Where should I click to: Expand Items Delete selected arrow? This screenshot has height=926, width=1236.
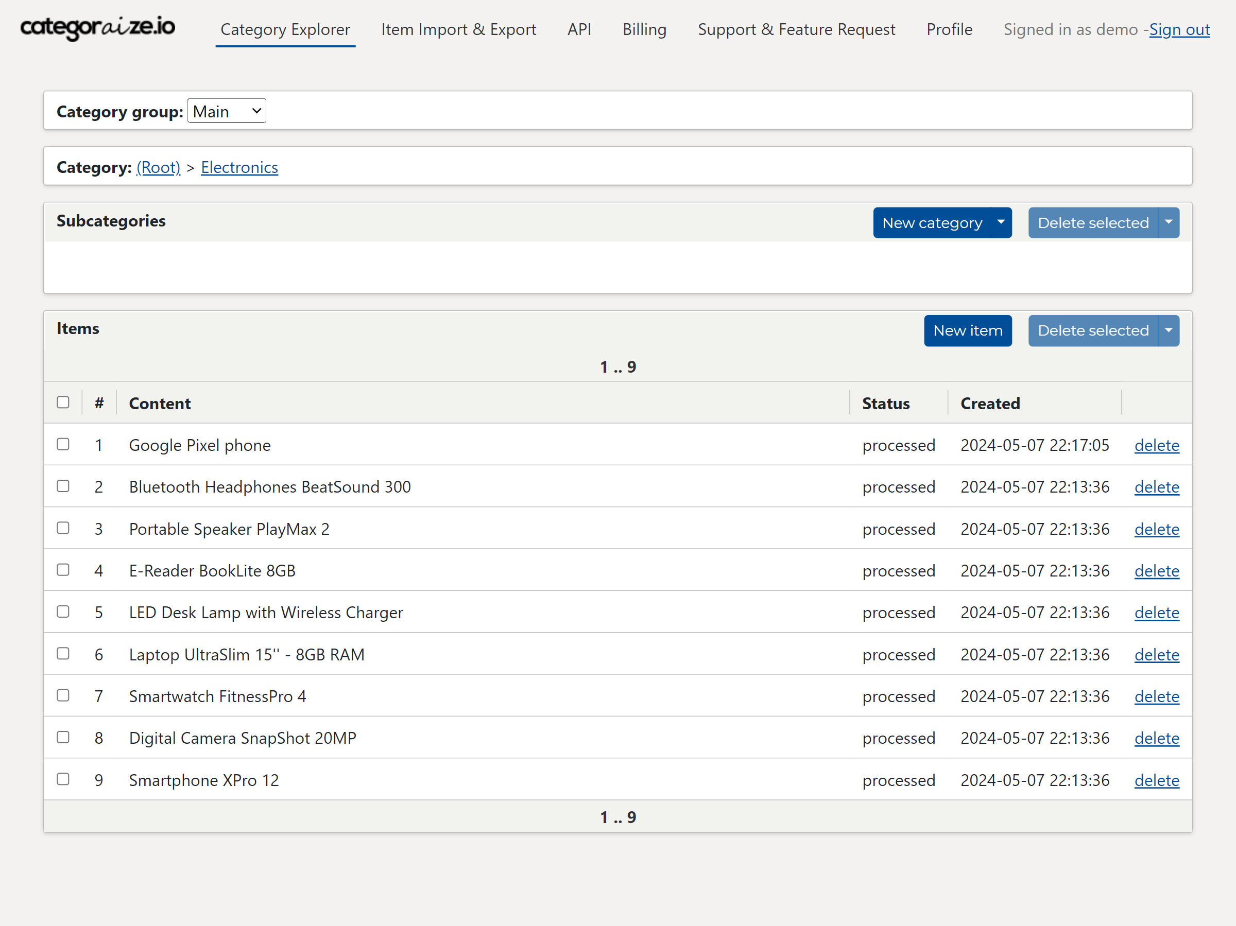coord(1169,330)
